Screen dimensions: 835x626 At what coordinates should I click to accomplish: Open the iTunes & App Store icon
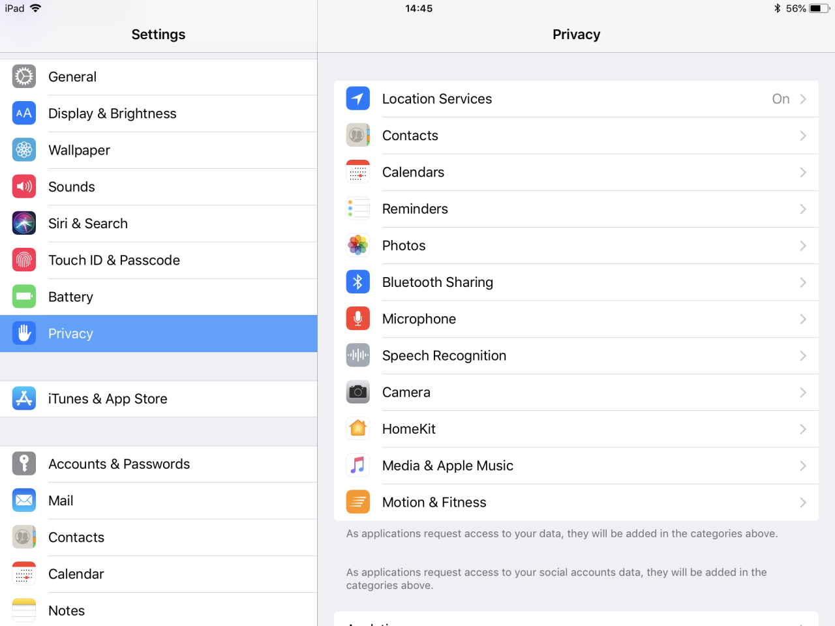(x=24, y=398)
